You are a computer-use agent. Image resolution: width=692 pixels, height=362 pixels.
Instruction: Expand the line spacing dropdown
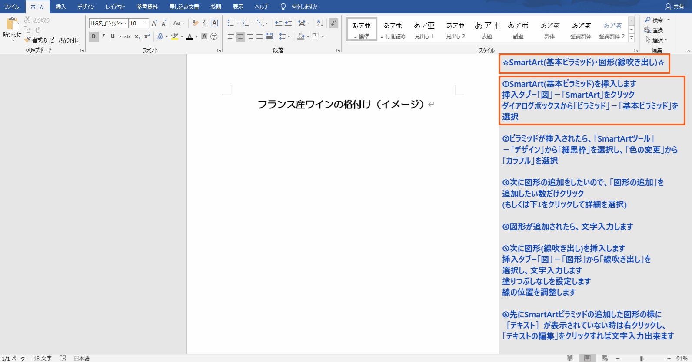click(289, 36)
